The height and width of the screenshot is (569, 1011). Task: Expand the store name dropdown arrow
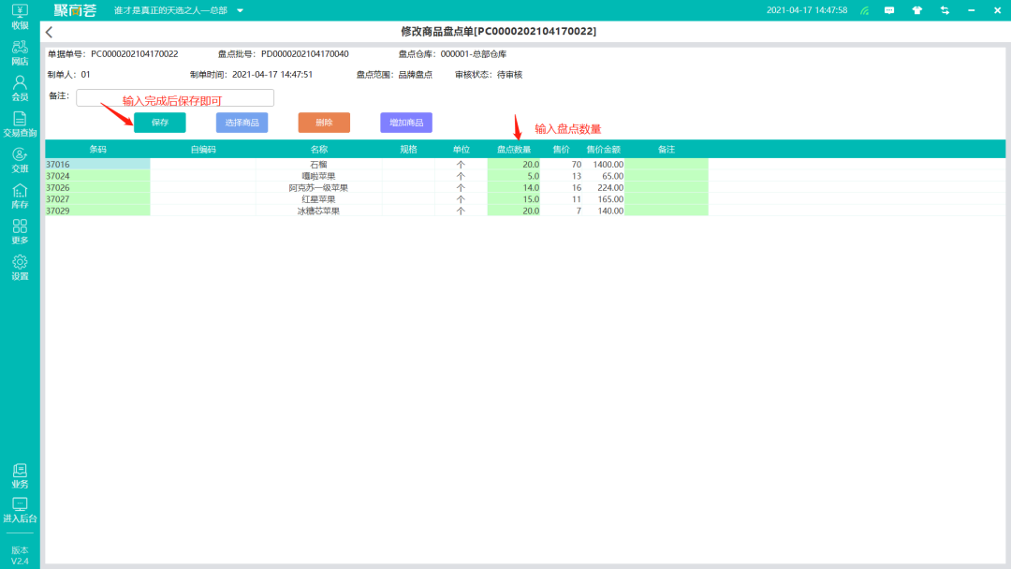click(240, 10)
